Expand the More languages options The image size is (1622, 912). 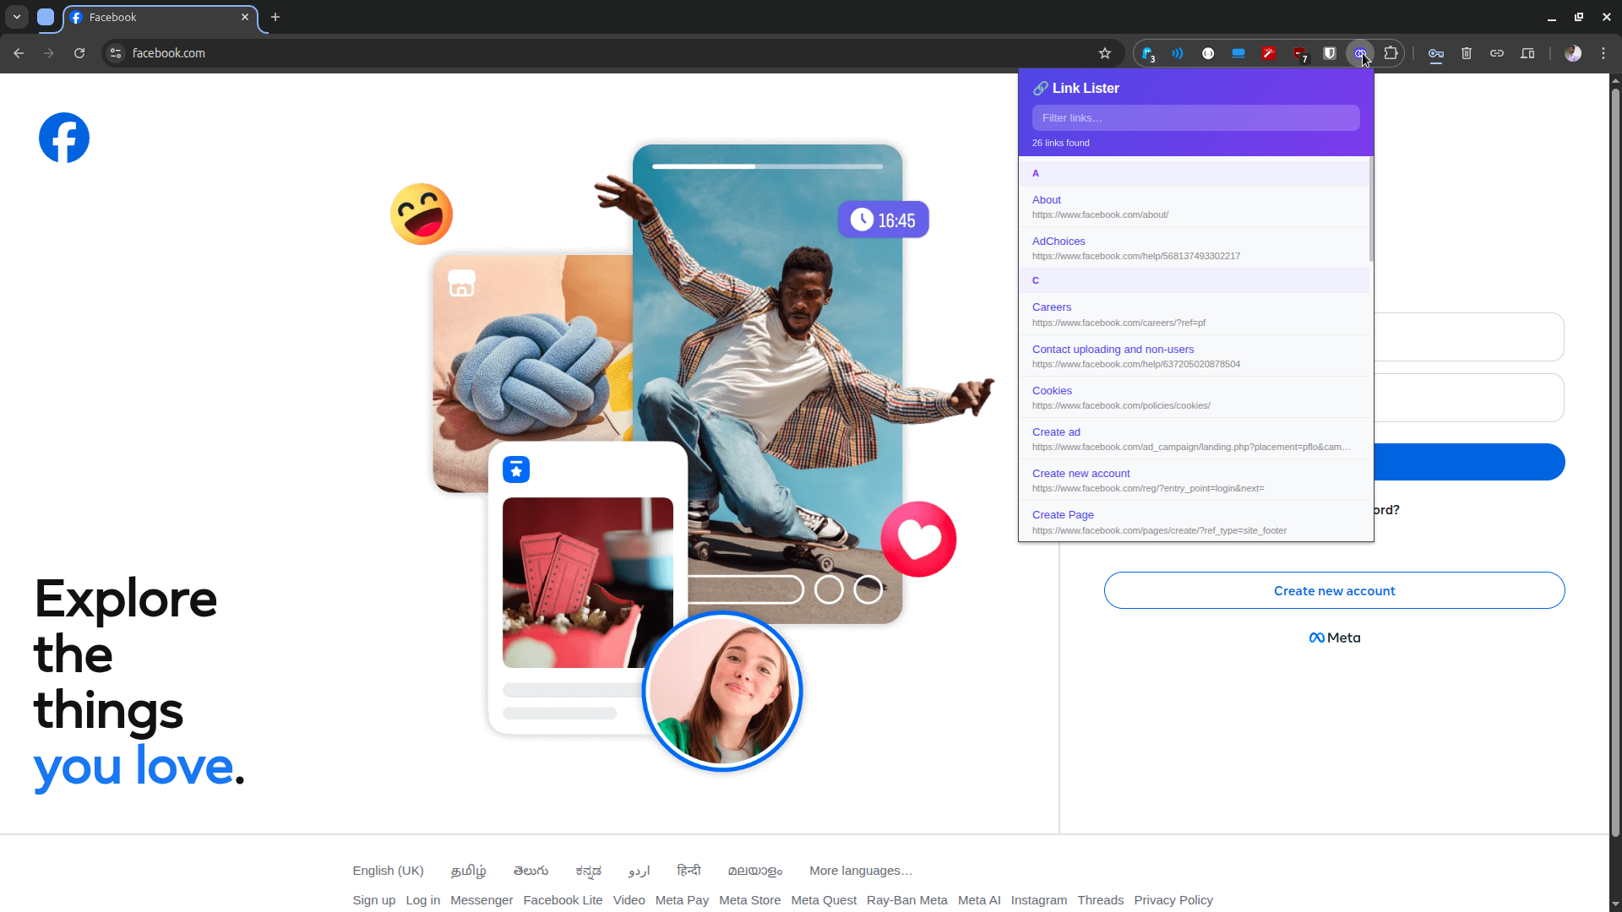(860, 870)
